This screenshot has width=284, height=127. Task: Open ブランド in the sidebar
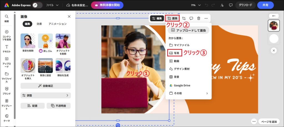click(x=7, y=91)
